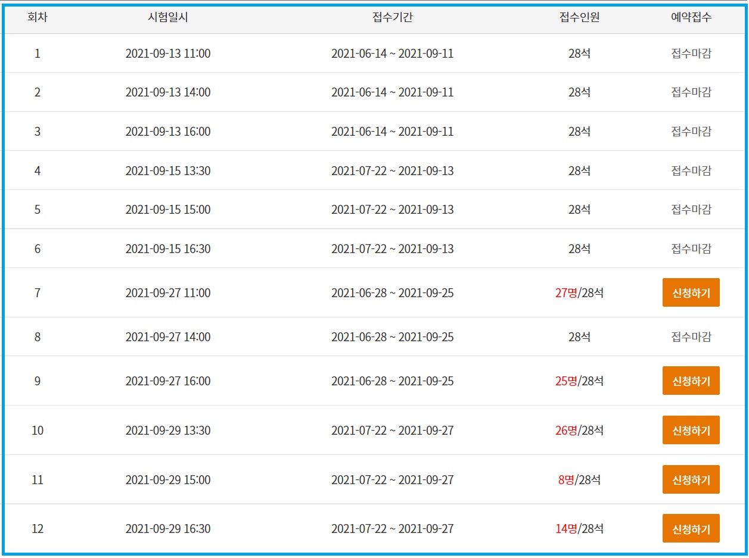This screenshot has height=558, width=749.
Task: Click 신청하기 button for round 7
Action: [691, 292]
